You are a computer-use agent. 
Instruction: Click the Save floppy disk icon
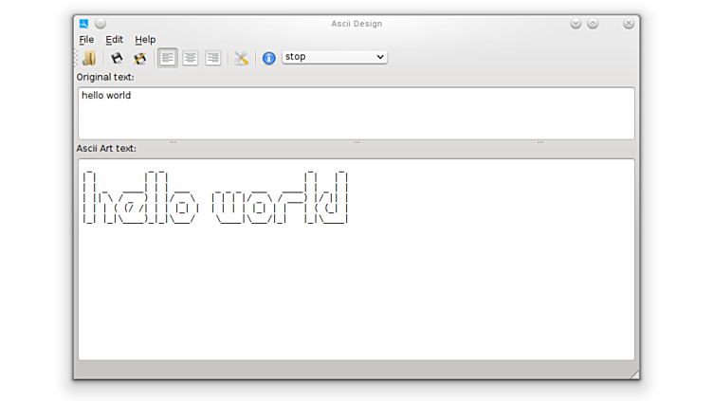[x=117, y=58]
